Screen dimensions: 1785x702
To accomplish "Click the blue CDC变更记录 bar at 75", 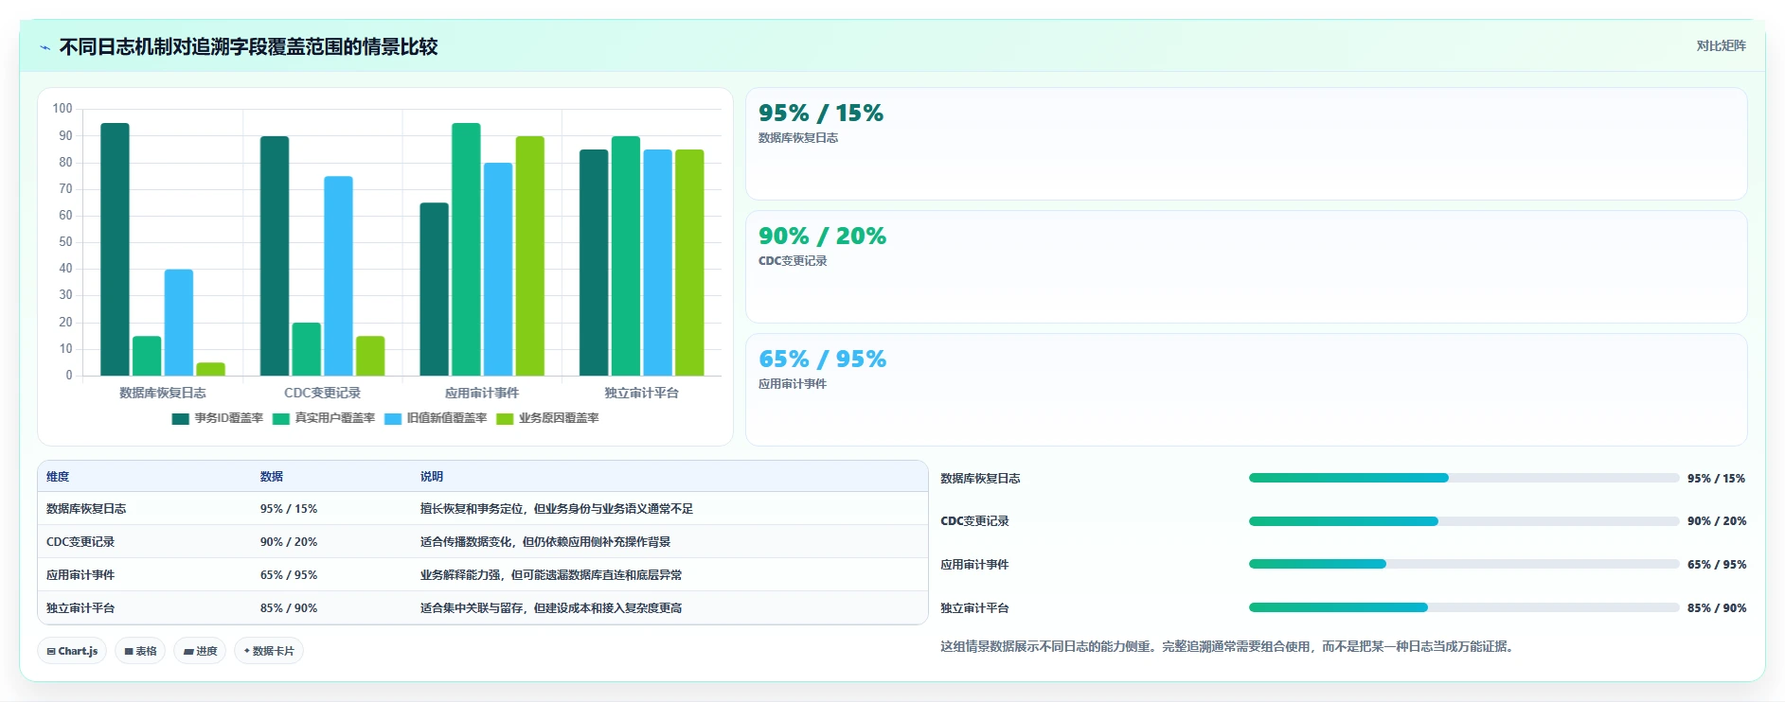I will pos(339,276).
